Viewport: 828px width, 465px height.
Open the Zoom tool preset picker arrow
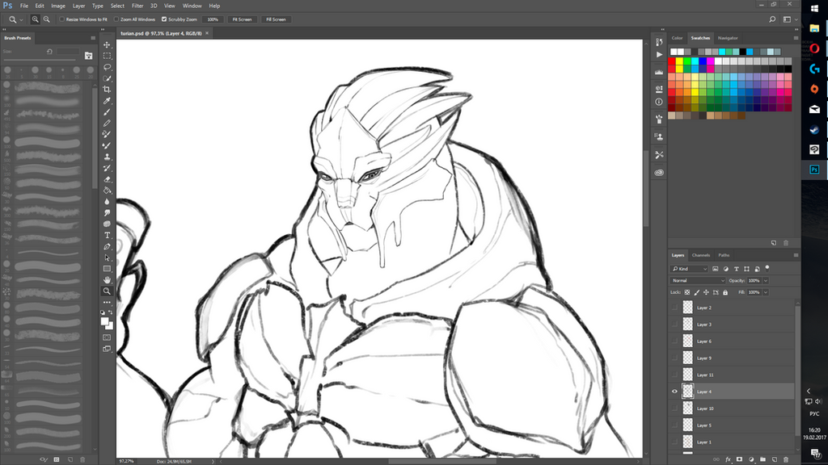pos(21,19)
